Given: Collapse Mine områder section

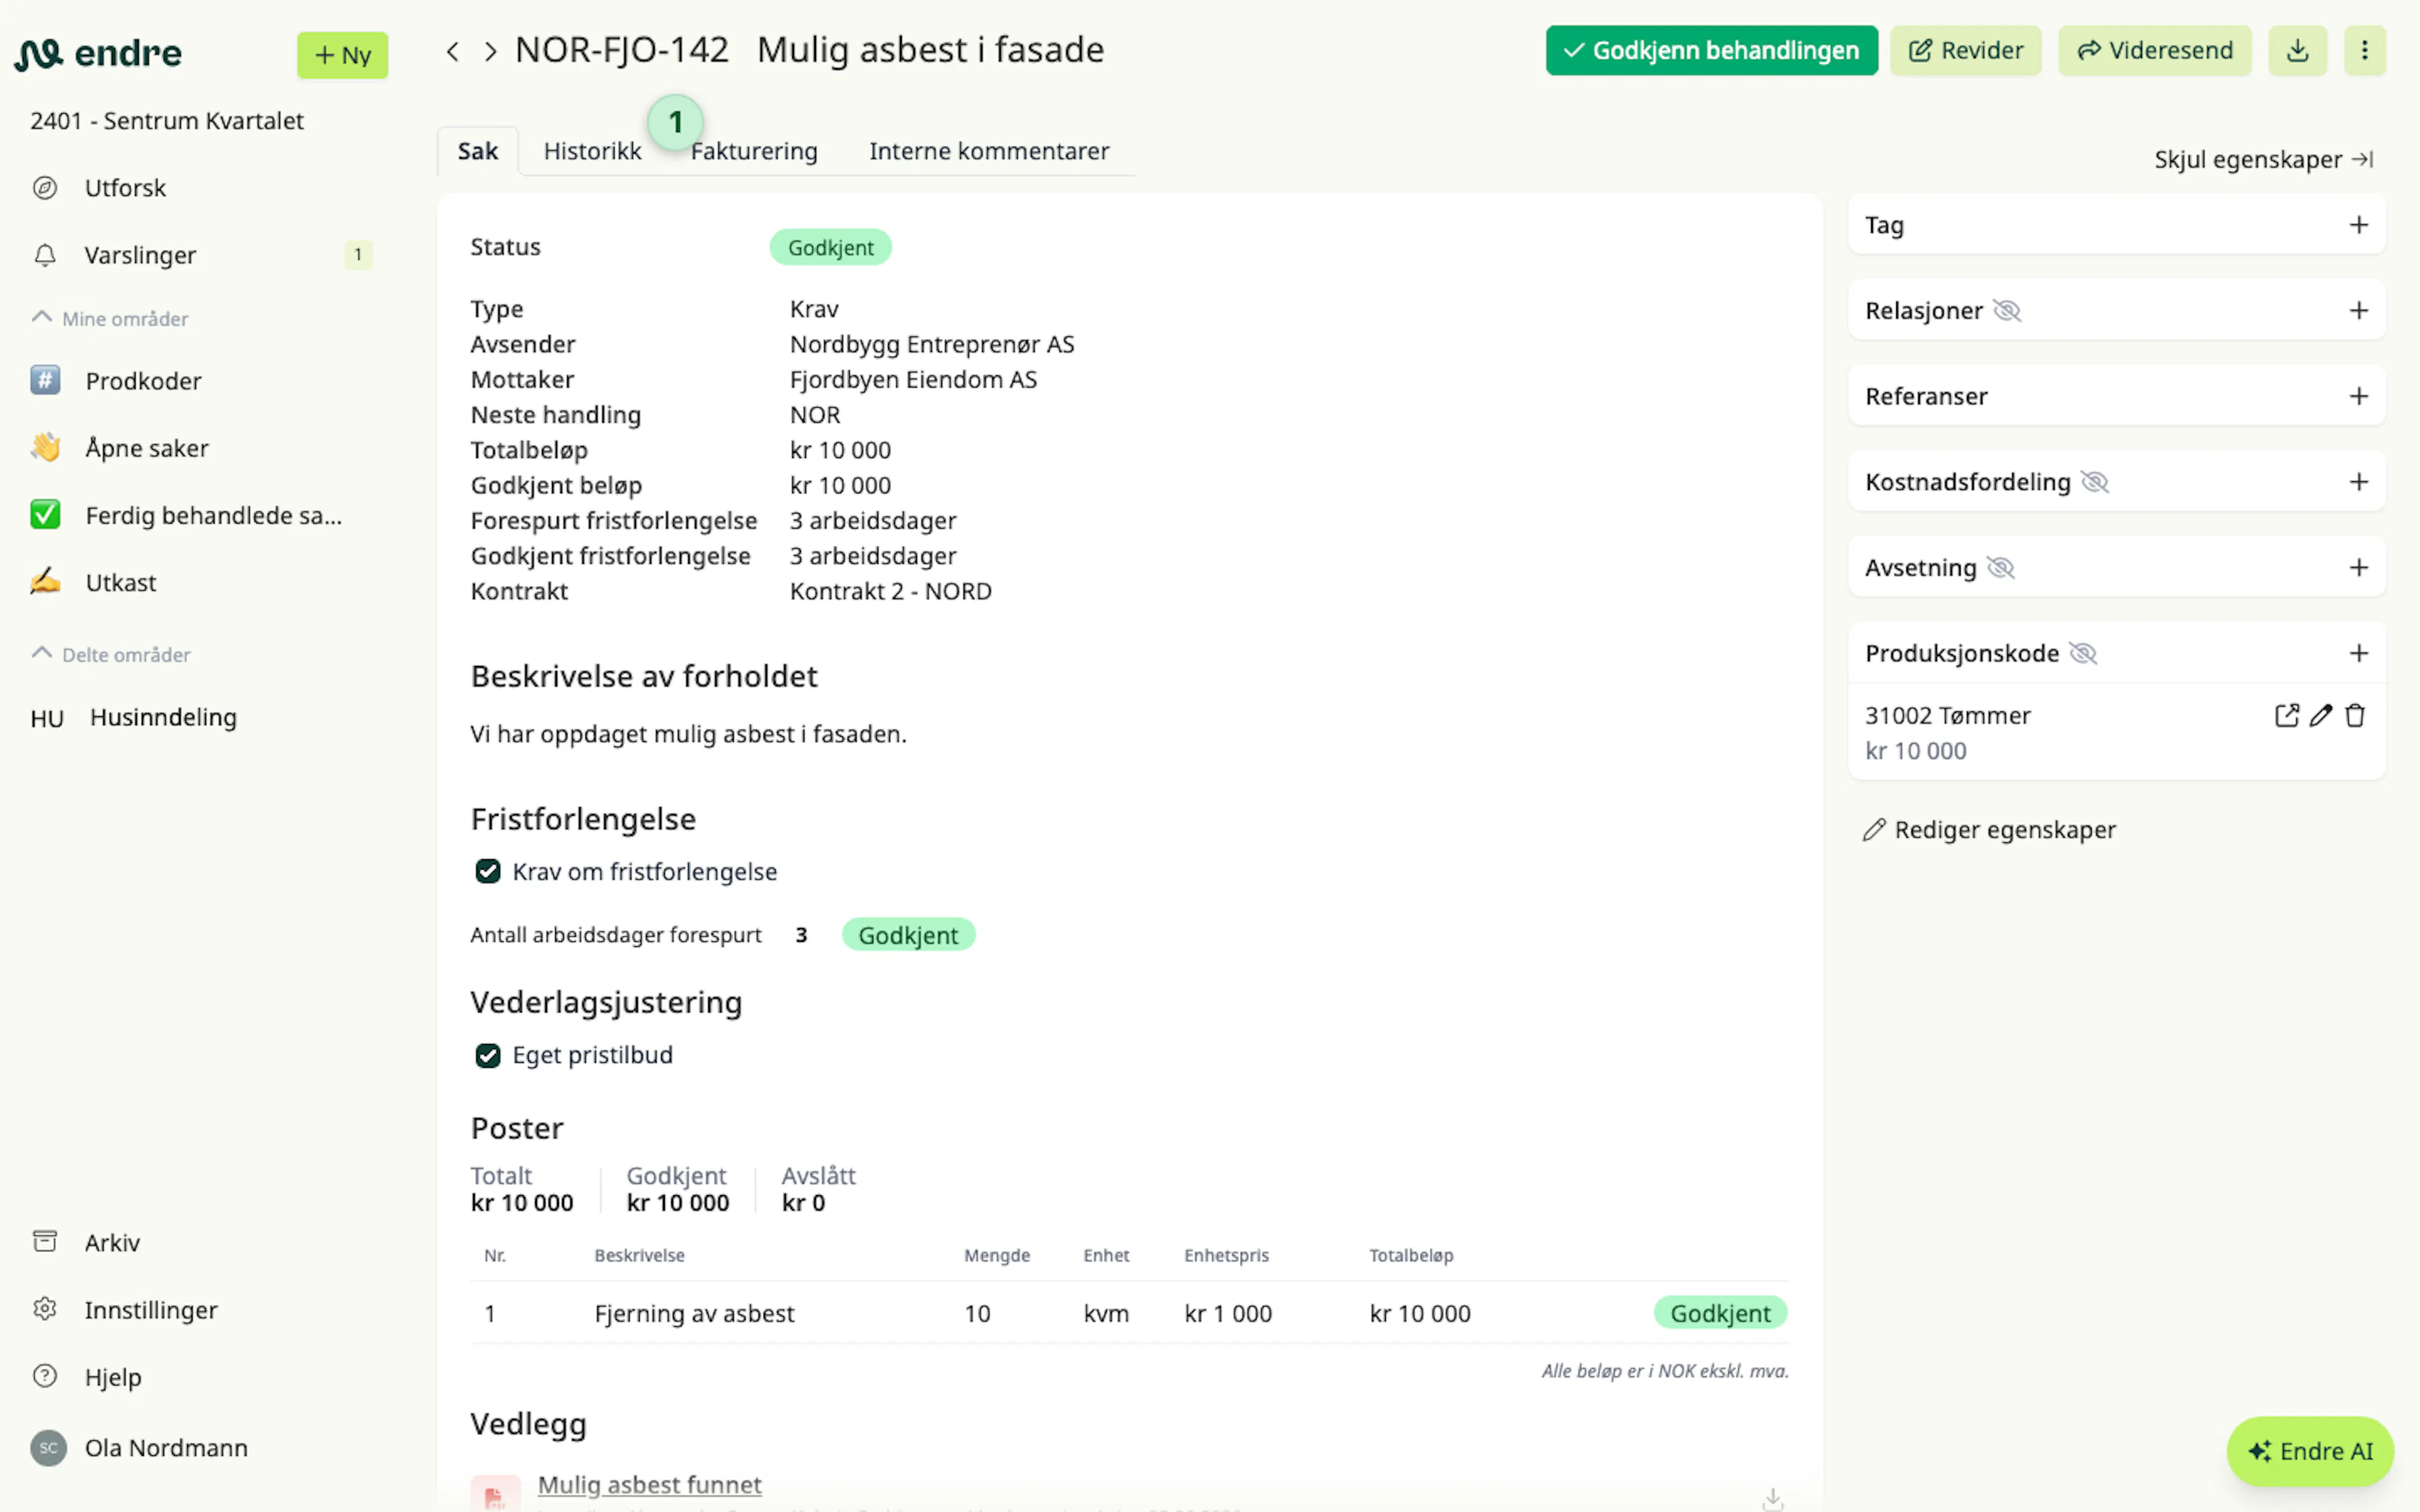Looking at the screenshot, I should click(x=110, y=319).
